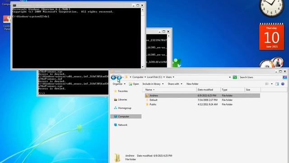Image resolution: width=289 pixels, height=163 pixels.
Task: Select Network in navigation pane
Action: pos(122,125)
